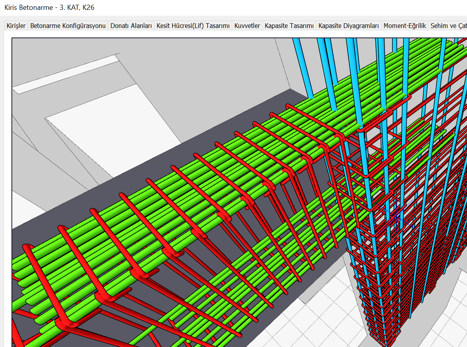Open the Kesit Hücresi(Lif) Tasarımı tab
This screenshot has width=467, height=347.
point(193,26)
